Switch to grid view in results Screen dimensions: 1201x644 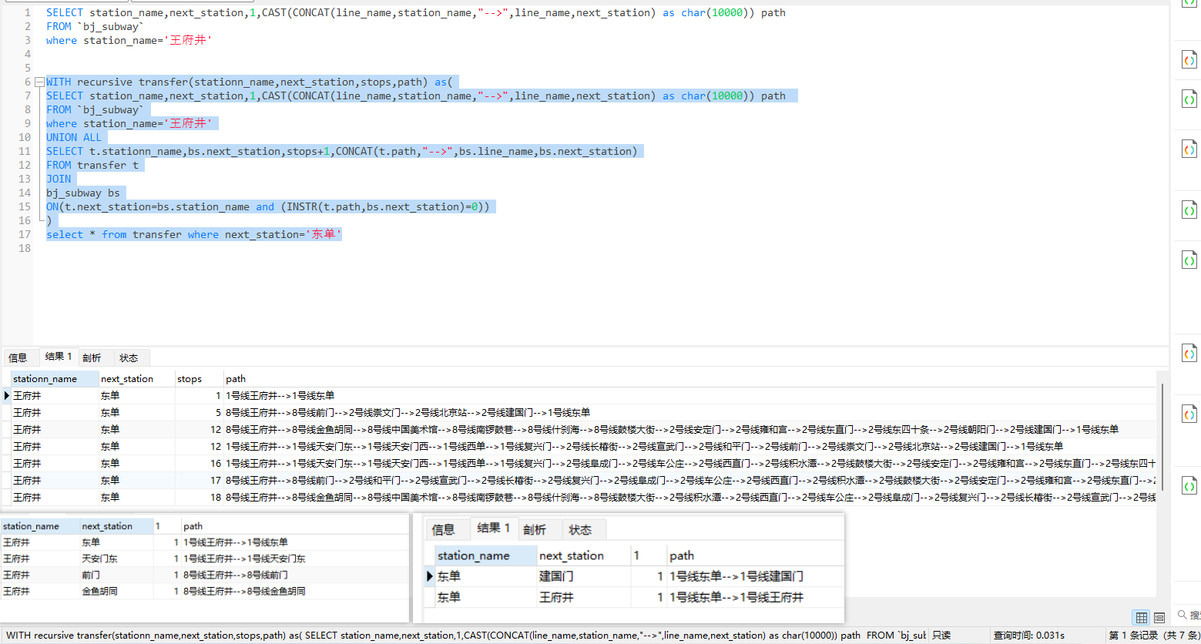pos(1142,618)
